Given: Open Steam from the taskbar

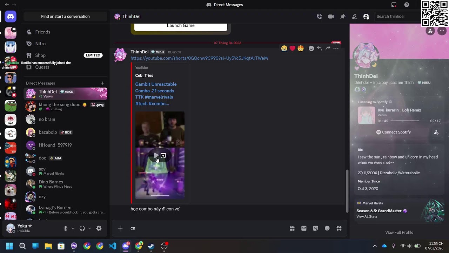Looking at the screenshot, I should click(151, 246).
